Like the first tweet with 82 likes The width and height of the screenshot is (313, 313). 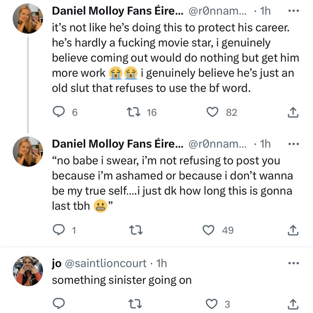pyautogui.click(x=212, y=112)
